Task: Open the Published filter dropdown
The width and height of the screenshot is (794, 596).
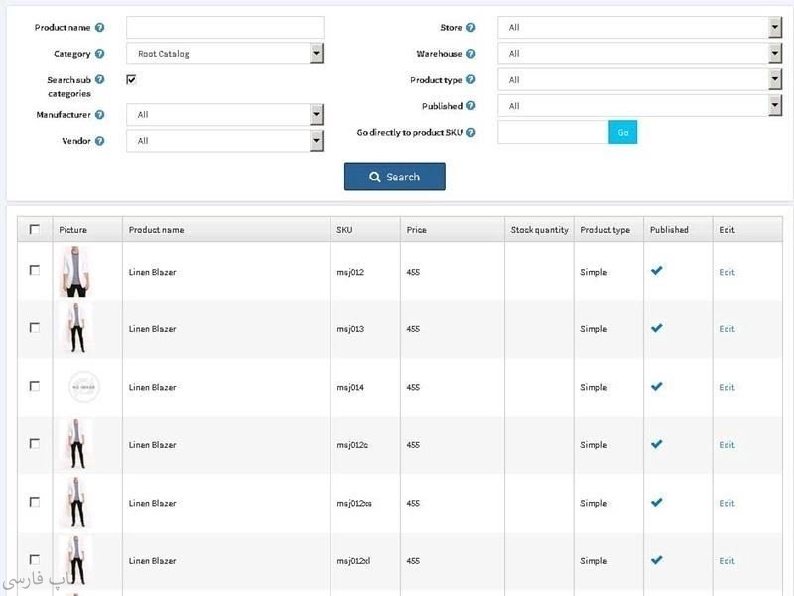Action: click(639, 106)
